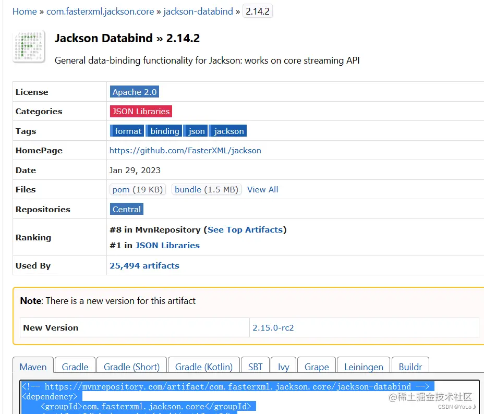This screenshot has height=414, width=484.
Task: Click the 'HomePage' row label
Action: click(x=39, y=151)
